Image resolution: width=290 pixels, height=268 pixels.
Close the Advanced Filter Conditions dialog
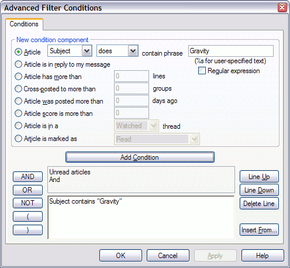tap(282, 8)
